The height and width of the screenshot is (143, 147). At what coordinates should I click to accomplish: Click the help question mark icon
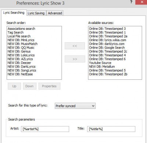point(131,2)
